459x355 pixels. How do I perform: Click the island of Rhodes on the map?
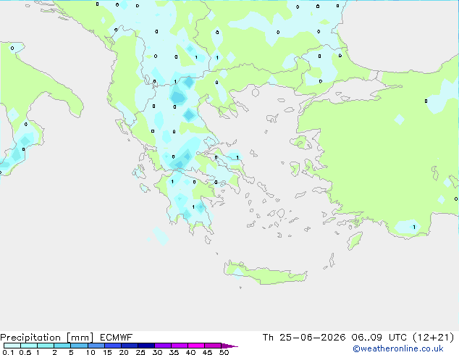[355, 241]
